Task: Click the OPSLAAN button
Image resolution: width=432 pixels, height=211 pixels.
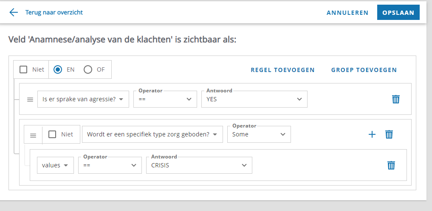Action: click(398, 12)
